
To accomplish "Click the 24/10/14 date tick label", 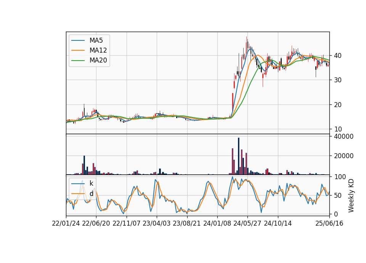I will click(x=278, y=223).
